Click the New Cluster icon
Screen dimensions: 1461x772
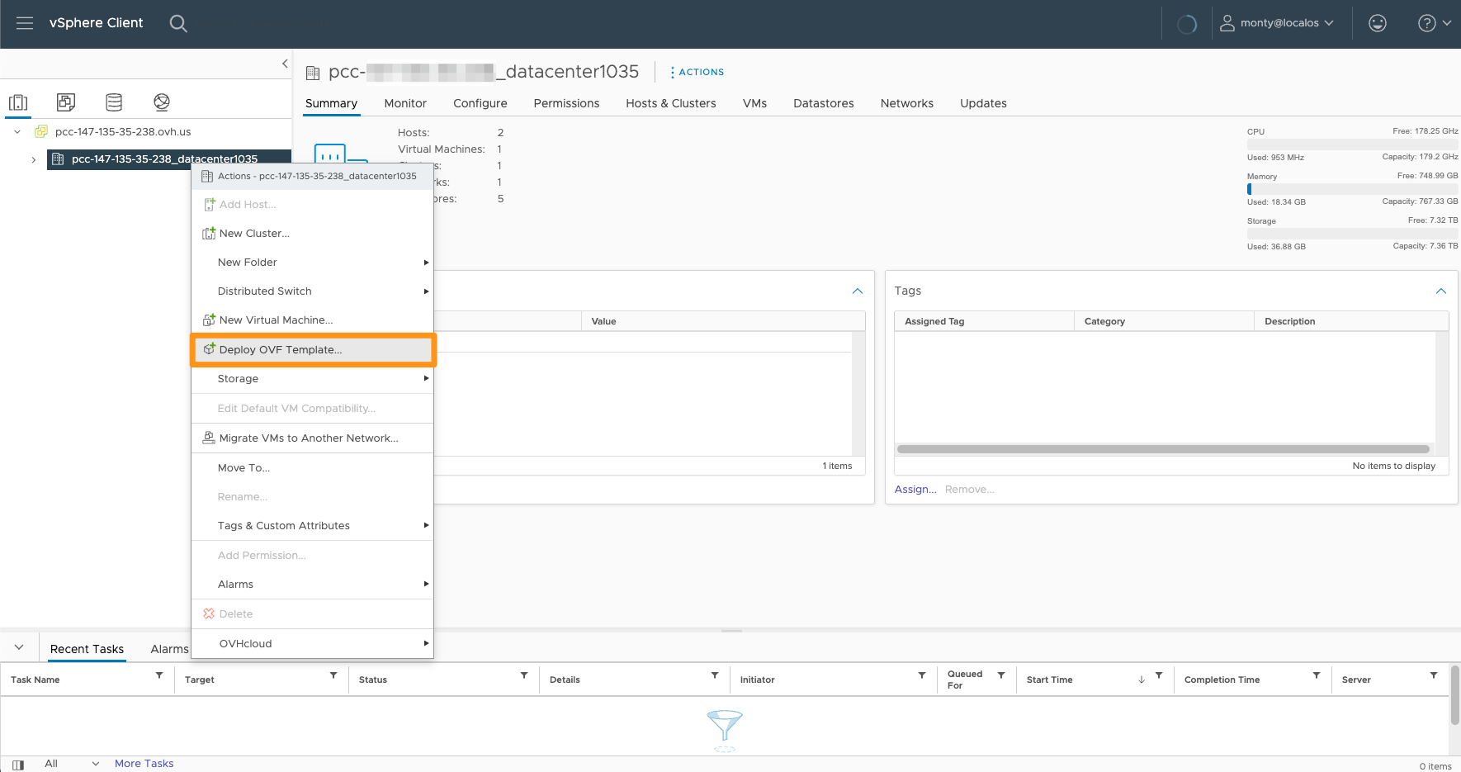click(x=209, y=234)
